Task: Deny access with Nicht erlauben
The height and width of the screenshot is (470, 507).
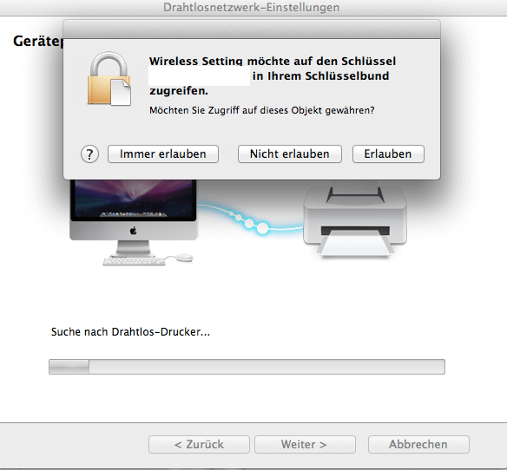Action: [x=290, y=153]
